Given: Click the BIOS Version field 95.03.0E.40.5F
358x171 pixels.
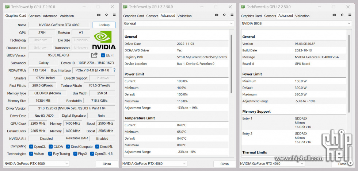Looking at the screenshot, I should pyautogui.click(x=59, y=55).
